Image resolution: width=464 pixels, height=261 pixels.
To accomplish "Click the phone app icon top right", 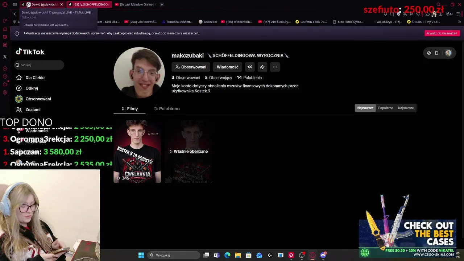I will pos(436,53).
